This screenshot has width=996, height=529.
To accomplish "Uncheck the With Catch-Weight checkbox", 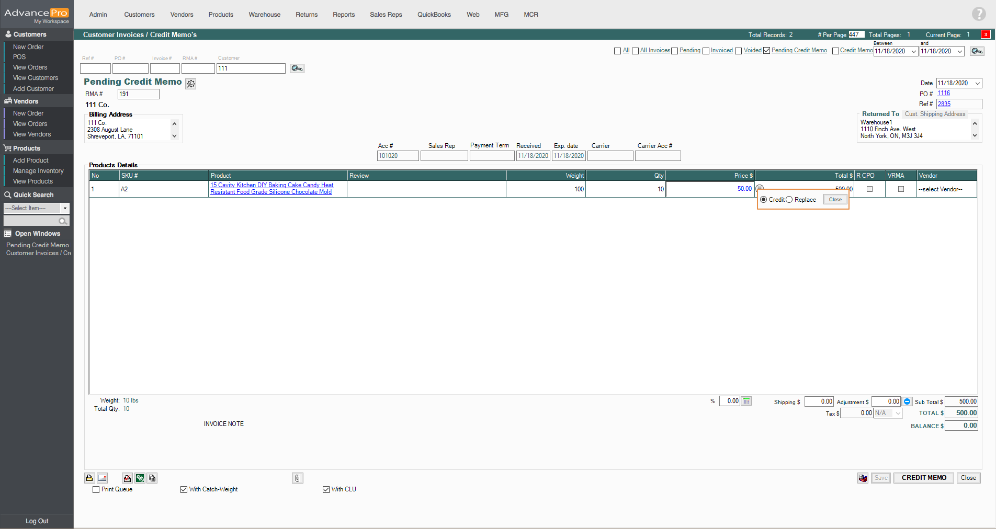I will coord(184,489).
